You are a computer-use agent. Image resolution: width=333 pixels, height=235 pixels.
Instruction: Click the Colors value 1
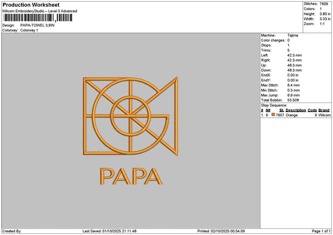321,9
